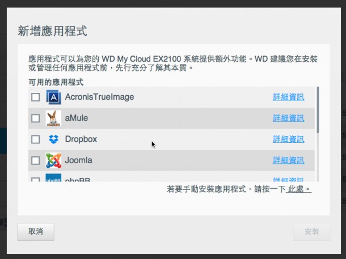
Task: Click the aMule rabbit icon
Action: tap(53, 118)
